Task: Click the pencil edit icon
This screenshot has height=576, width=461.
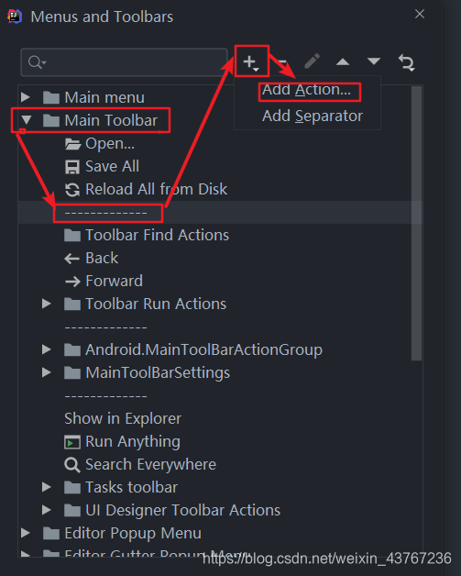Action: 312,61
